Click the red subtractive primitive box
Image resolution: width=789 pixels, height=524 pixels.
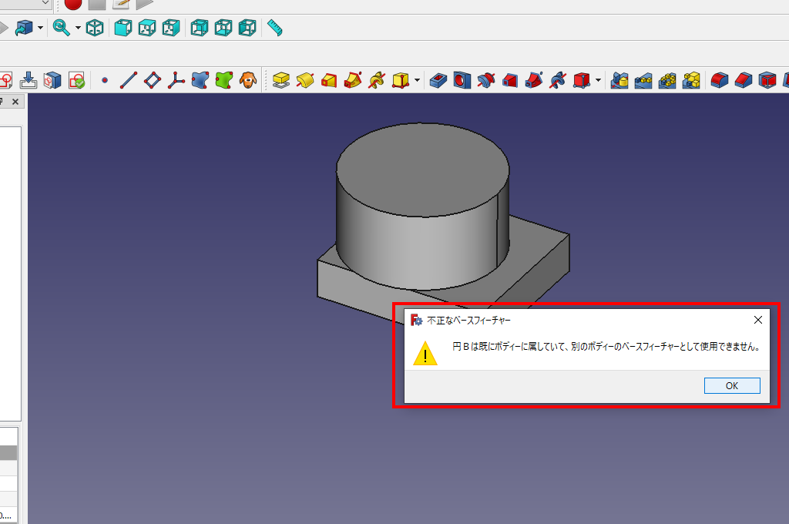coord(582,80)
